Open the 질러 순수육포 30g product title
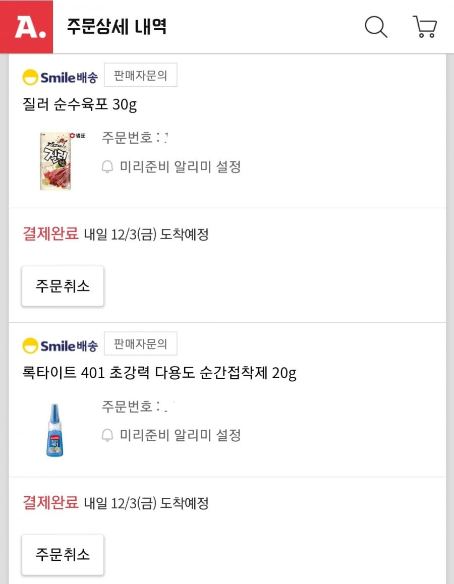The width and height of the screenshot is (454, 584). [x=80, y=105]
